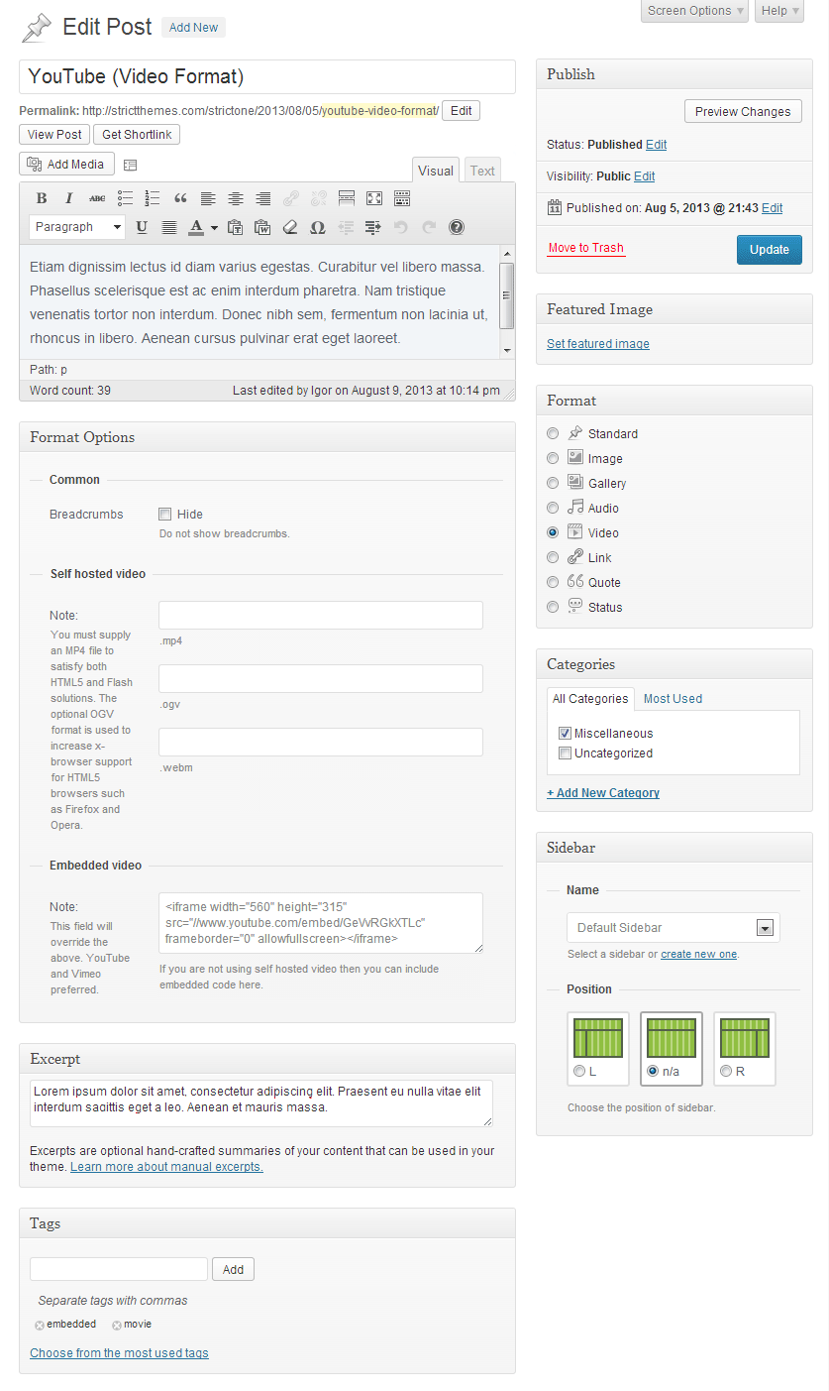
Task: Tick the Uncategorized category checkbox
Action: coord(565,753)
